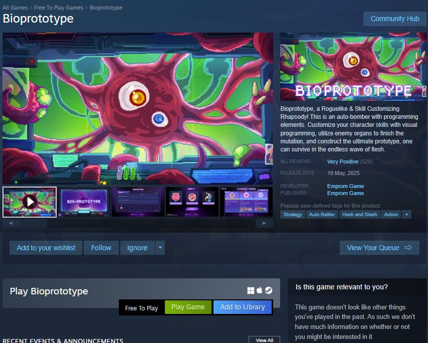
Task: Click View All for recent events
Action: point(264,340)
